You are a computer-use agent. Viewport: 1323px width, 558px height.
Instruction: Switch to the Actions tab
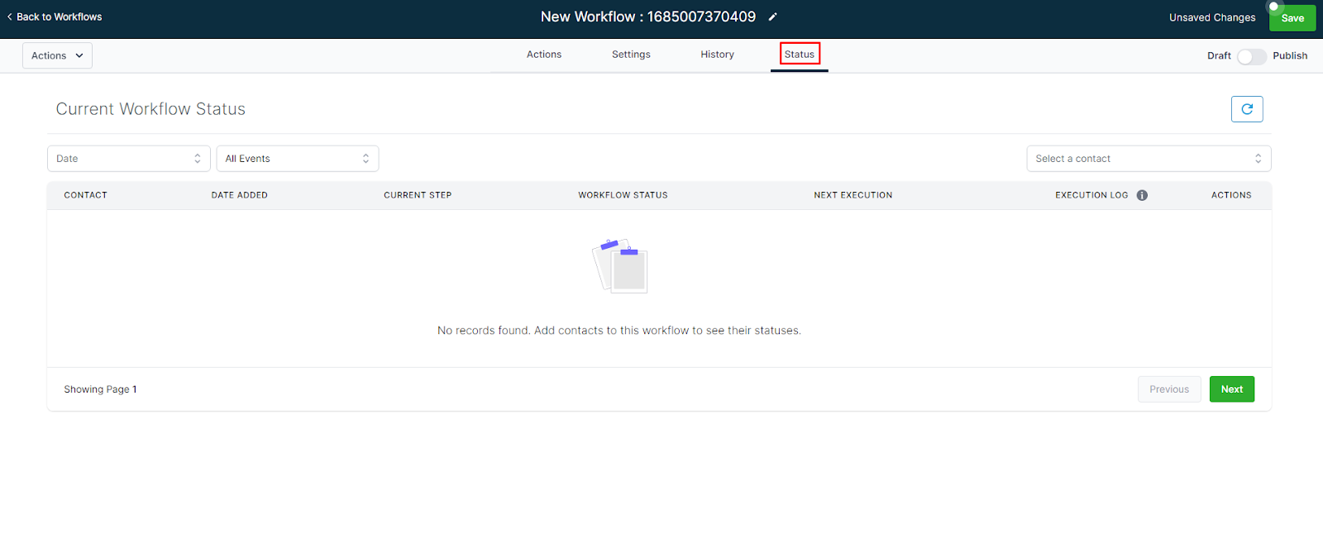coord(544,55)
